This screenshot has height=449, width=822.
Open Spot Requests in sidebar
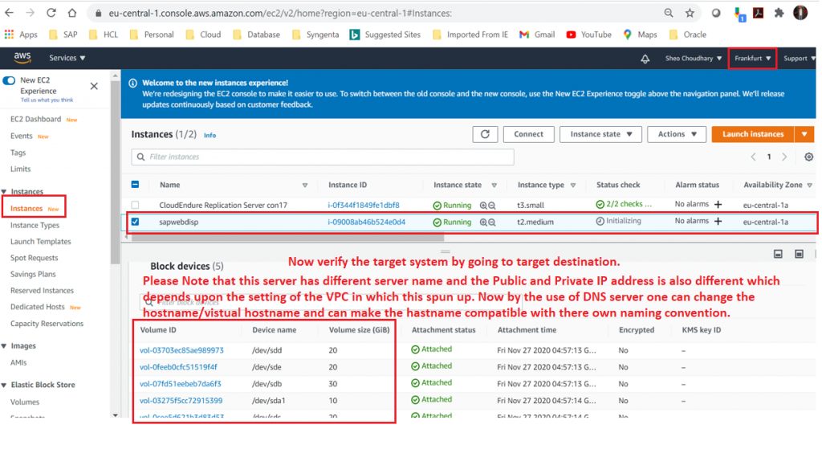click(34, 258)
